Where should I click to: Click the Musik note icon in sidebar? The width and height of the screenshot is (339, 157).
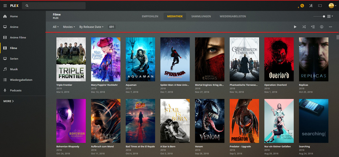[x=5, y=69]
